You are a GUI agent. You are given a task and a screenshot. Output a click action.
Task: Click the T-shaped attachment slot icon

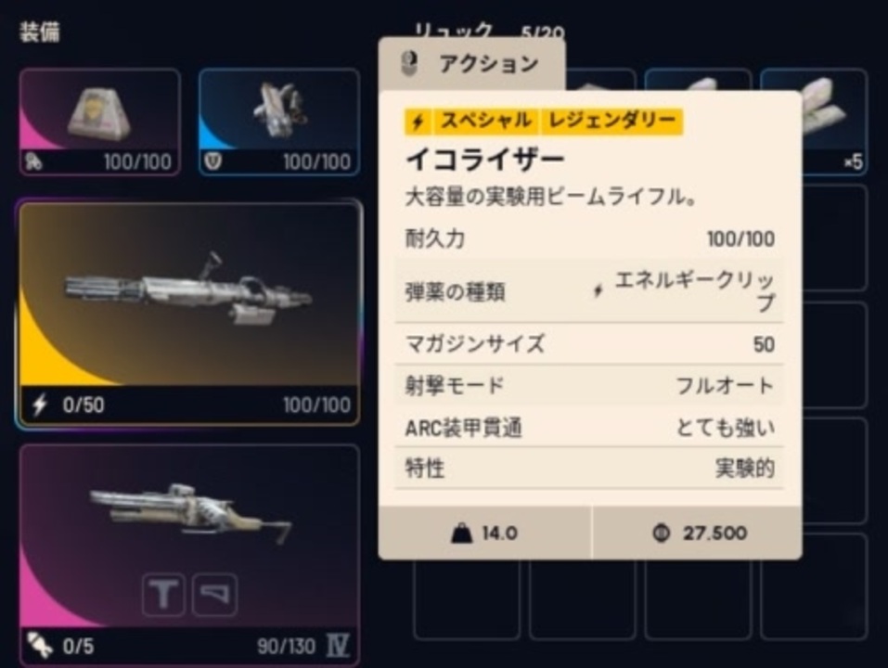163,594
